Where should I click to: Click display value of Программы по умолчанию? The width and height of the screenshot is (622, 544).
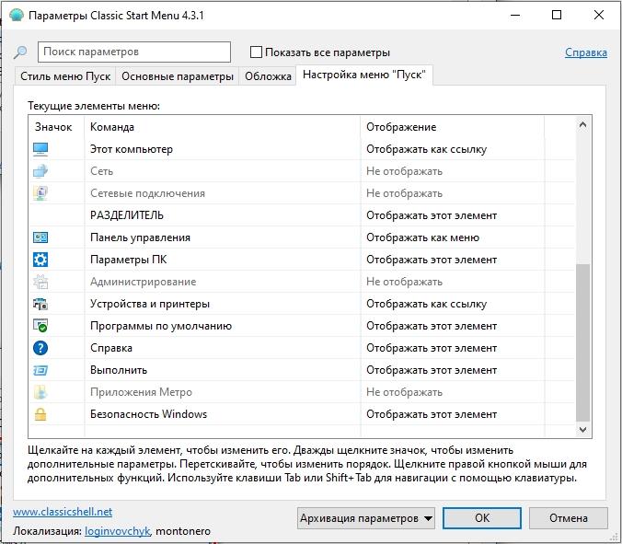point(432,326)
